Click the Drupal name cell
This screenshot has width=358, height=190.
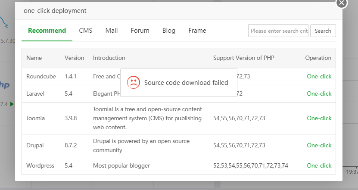(35, 145)
